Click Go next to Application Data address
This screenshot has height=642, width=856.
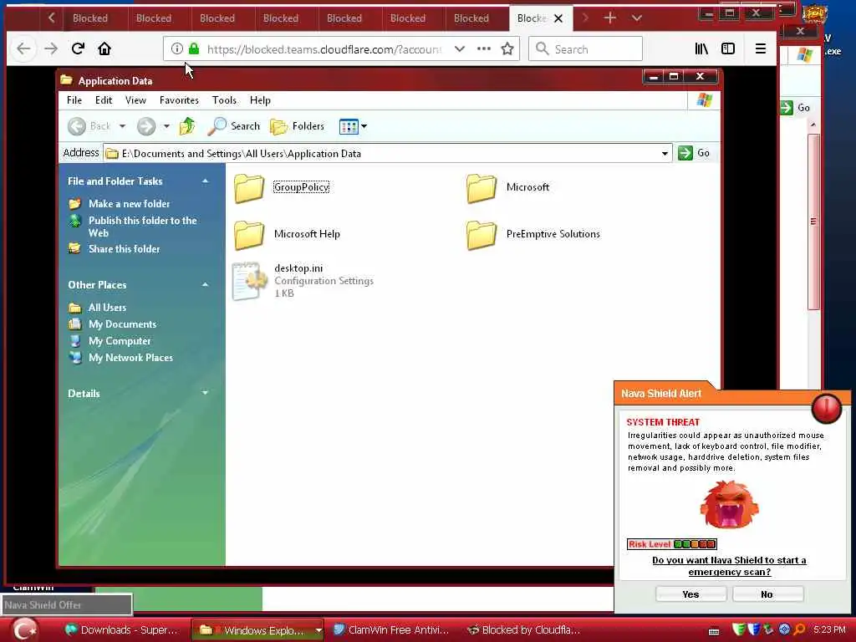(694, 153)
